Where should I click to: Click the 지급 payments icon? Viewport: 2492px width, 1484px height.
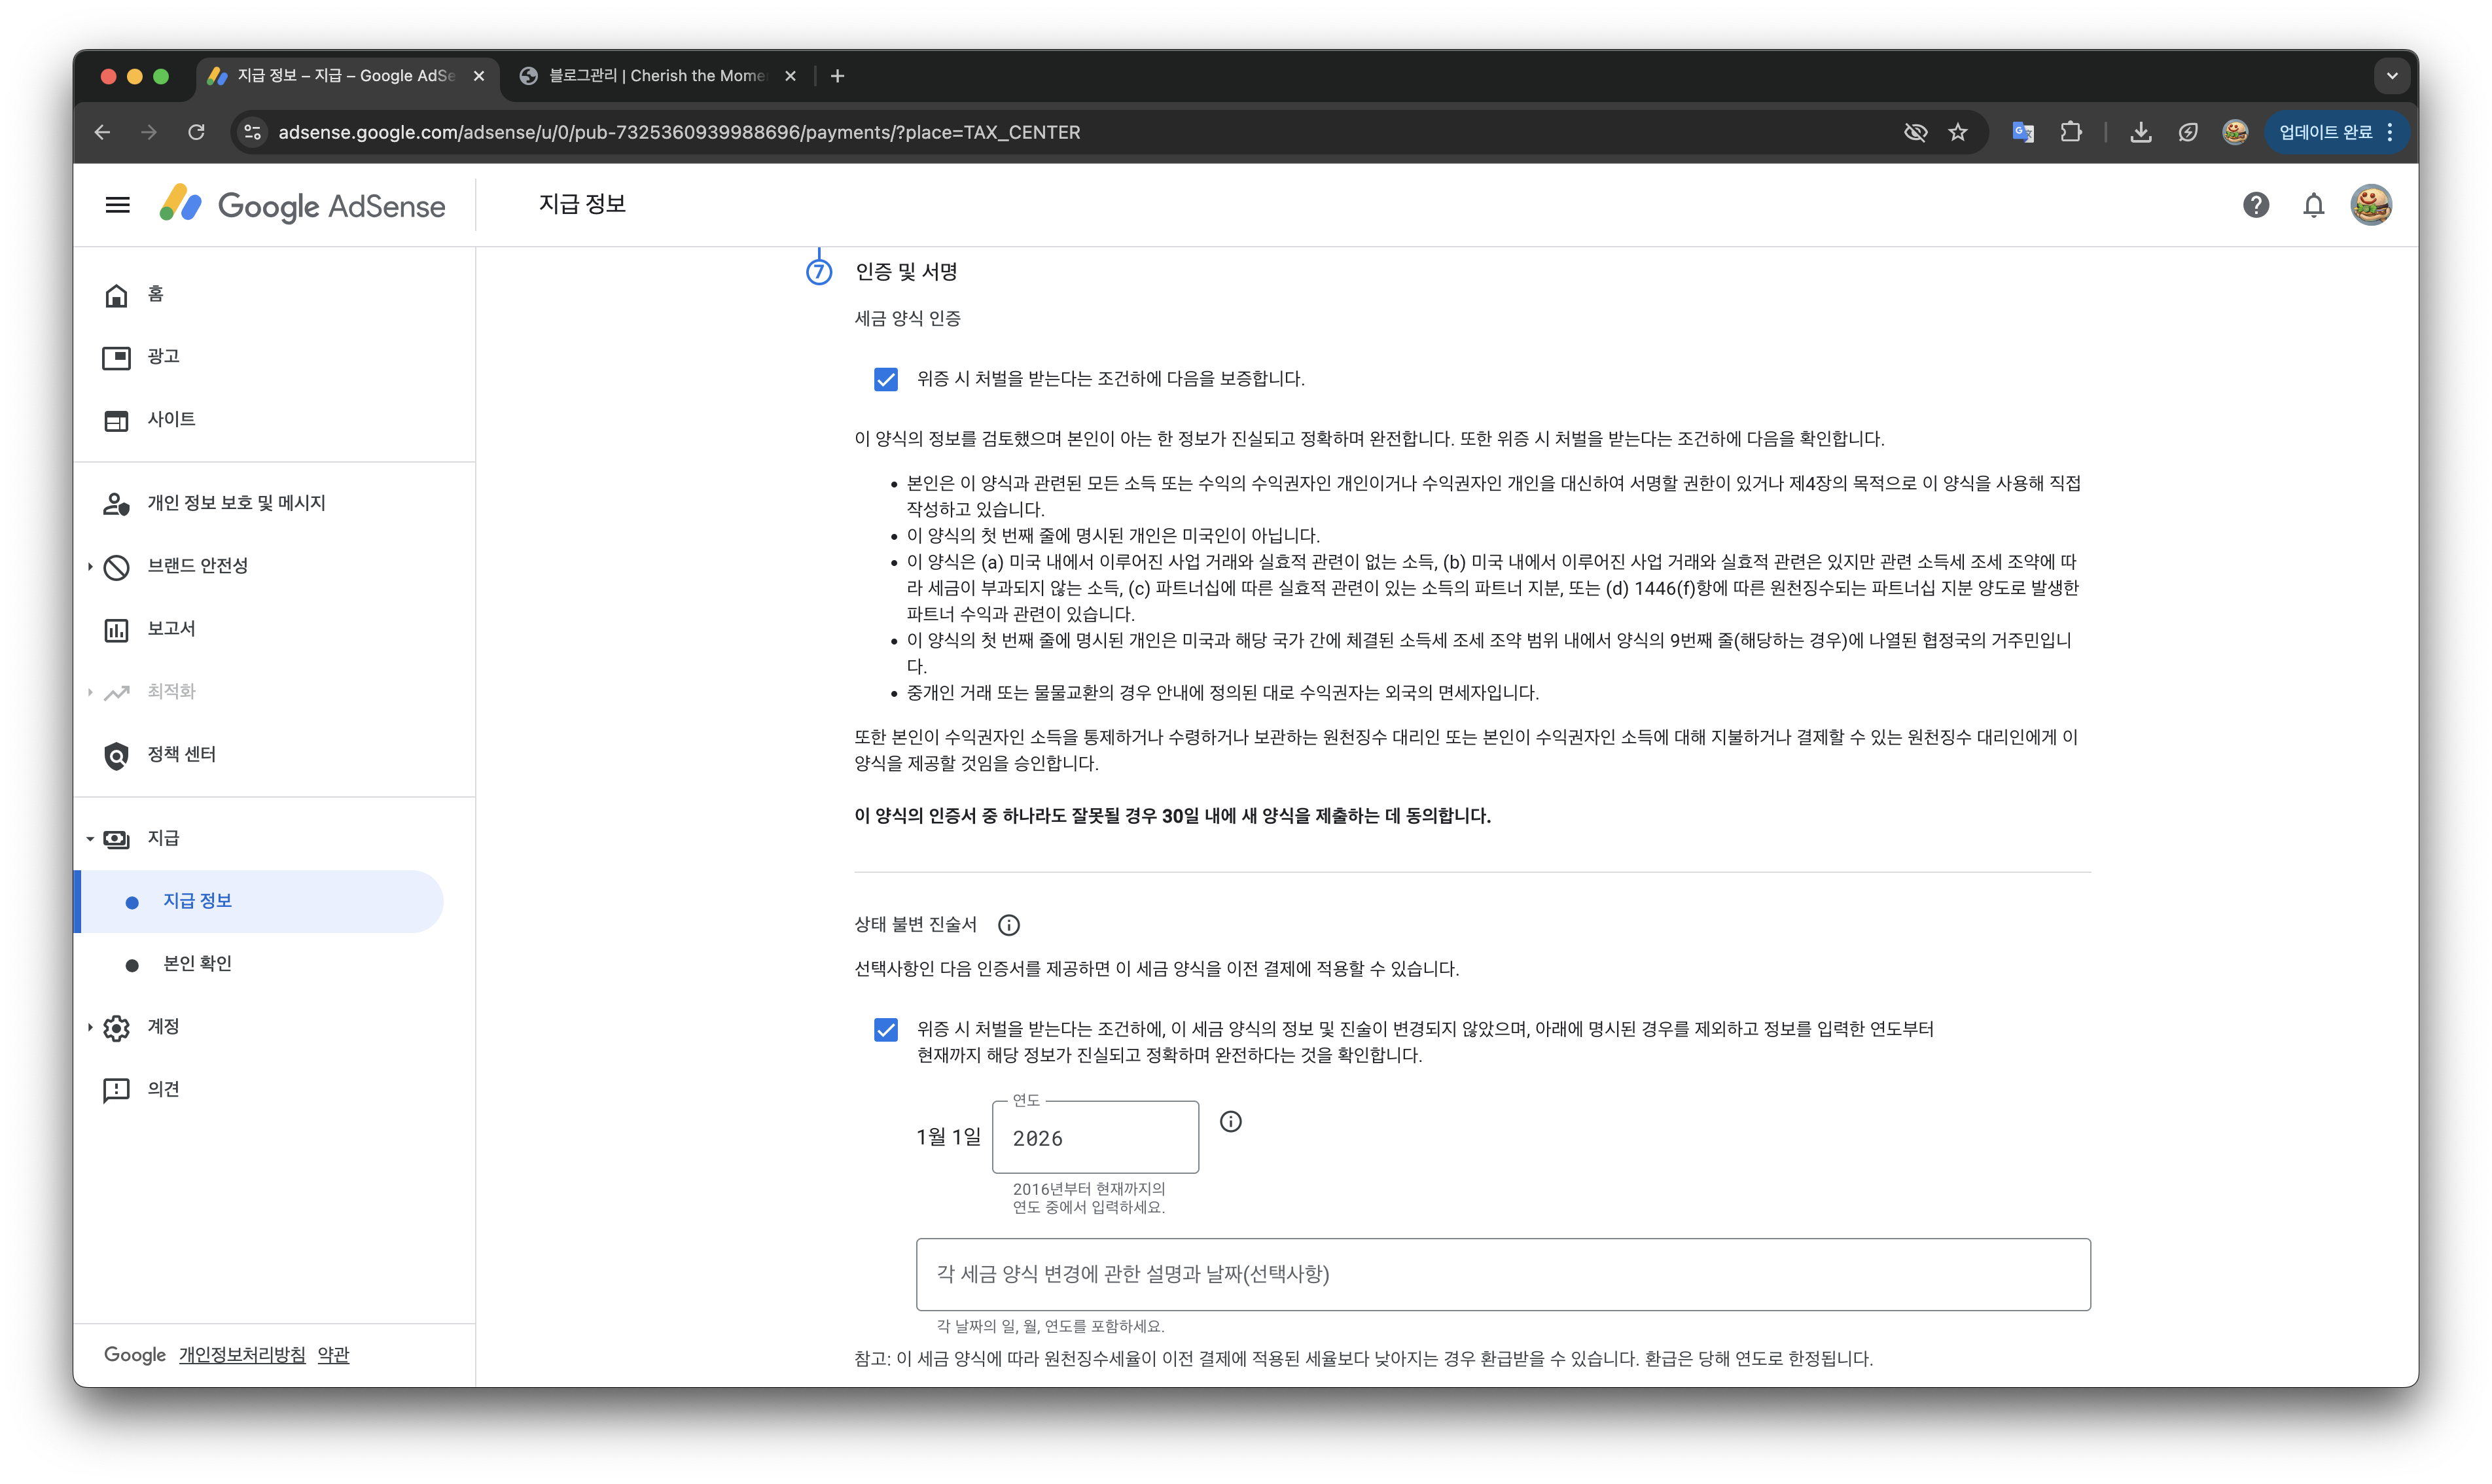point(117,839)
